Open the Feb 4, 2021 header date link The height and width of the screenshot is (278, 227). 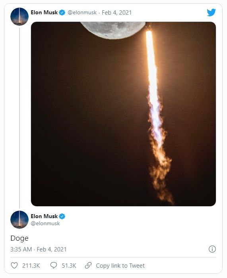(x=116, y=13)
